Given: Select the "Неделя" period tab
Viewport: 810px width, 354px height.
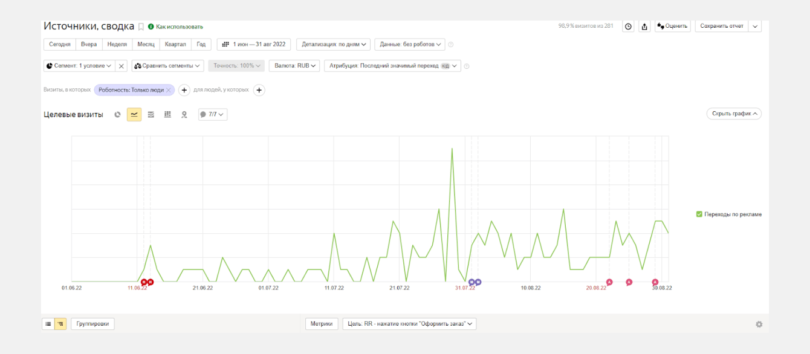Looking at the screenshot, I should (x=117, y=44).
